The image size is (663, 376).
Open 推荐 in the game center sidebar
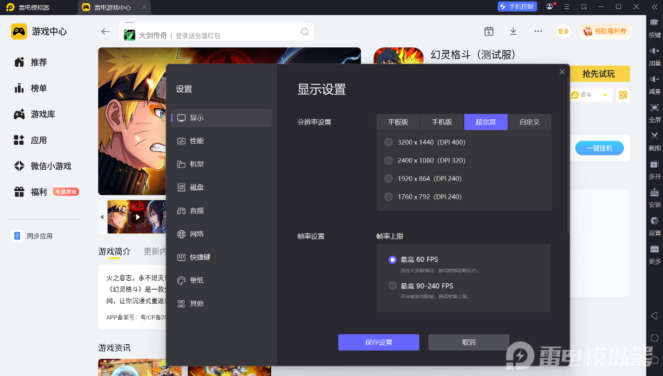point(39,62)
